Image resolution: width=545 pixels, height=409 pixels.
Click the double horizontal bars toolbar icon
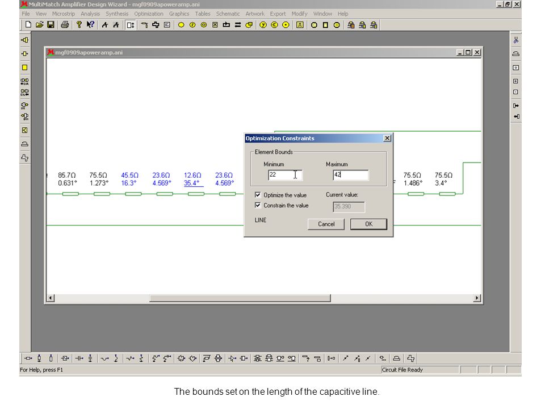click(238, 24)
